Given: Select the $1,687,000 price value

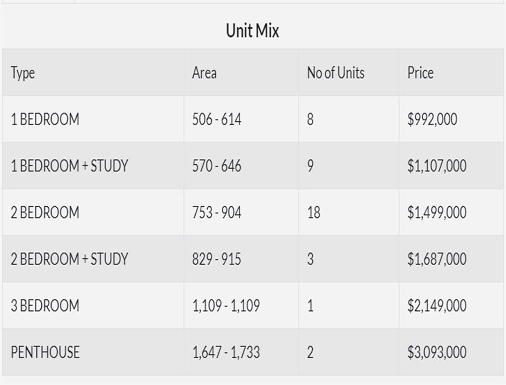Looking at the screenshot, I should coord(437,259).
